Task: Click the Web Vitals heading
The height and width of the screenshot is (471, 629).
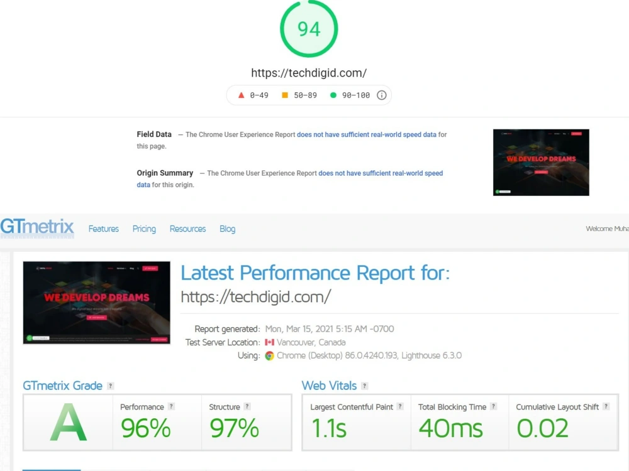Action: click(329, 386)
